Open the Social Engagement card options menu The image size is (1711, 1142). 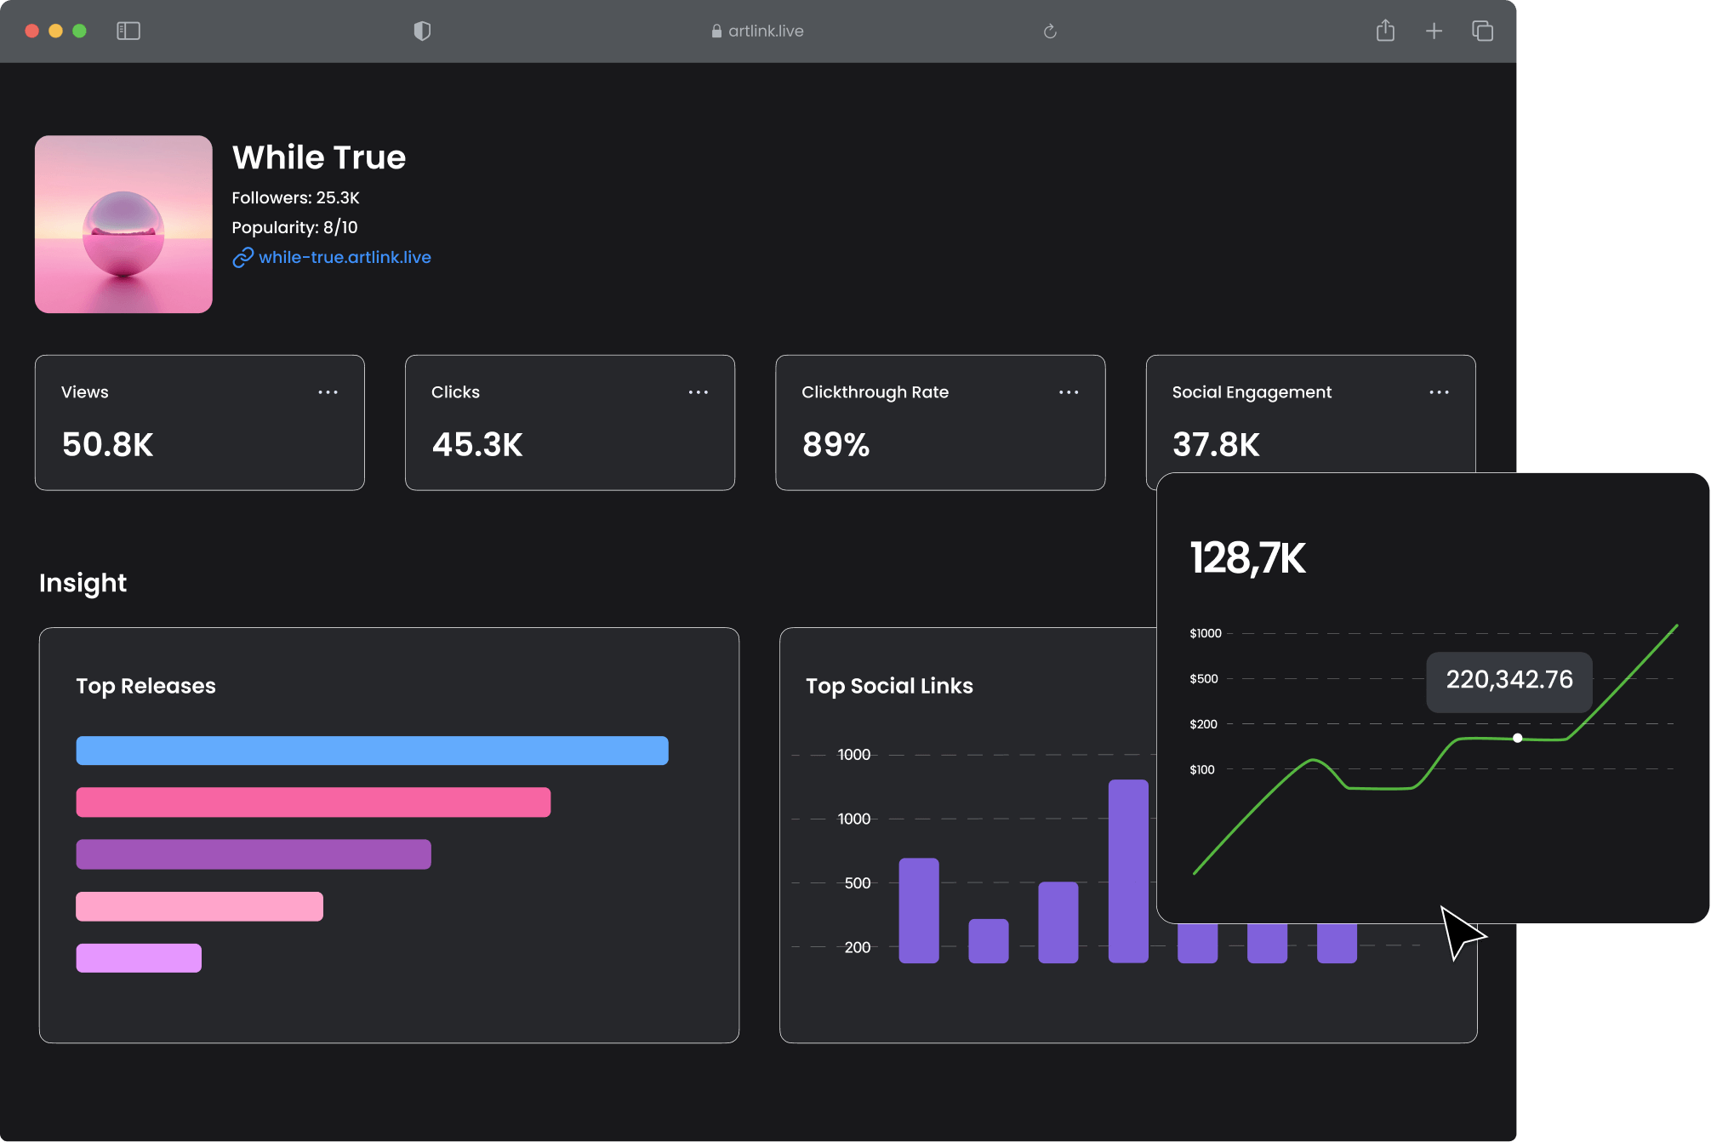pos(1439,392)
